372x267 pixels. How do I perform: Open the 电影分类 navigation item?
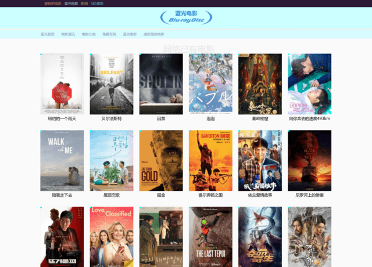pos(89,34)
